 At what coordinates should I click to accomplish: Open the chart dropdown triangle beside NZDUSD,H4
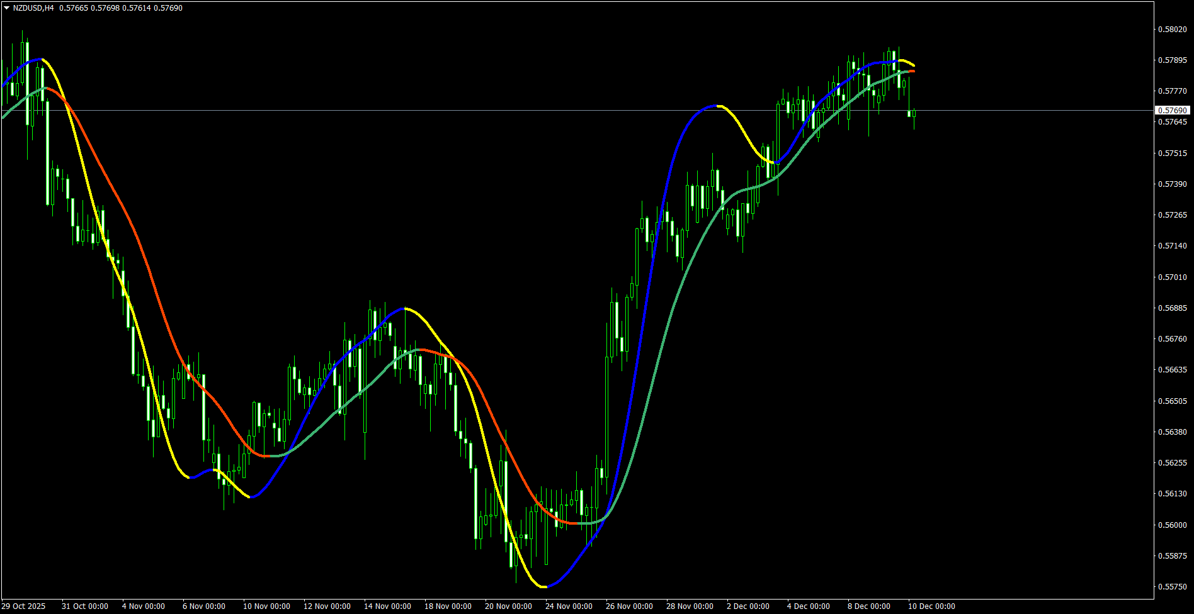pyautogui.click(x=6, y=8)
